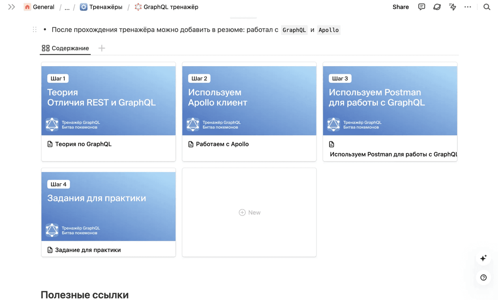The height and width of the screenshot is (300, 498).
Task: Open the page updates icon
Action: coord(437,7)
